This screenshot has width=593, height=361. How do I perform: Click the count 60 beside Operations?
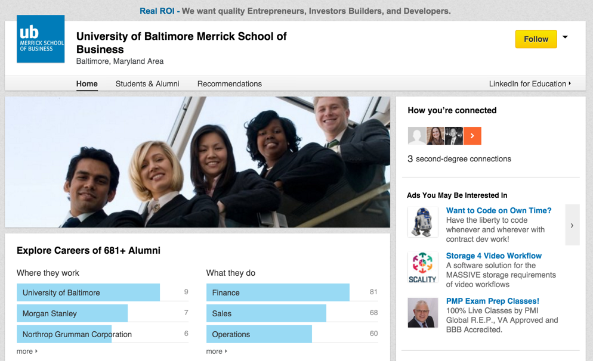[373, 334]
